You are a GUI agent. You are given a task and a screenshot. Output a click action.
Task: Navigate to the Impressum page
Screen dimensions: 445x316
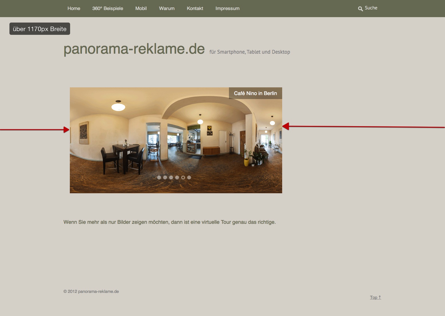[227, 9]
